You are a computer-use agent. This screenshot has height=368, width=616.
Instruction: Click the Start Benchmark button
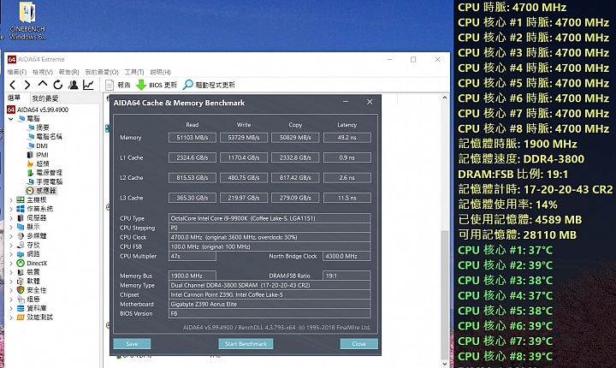pos(246,344)
